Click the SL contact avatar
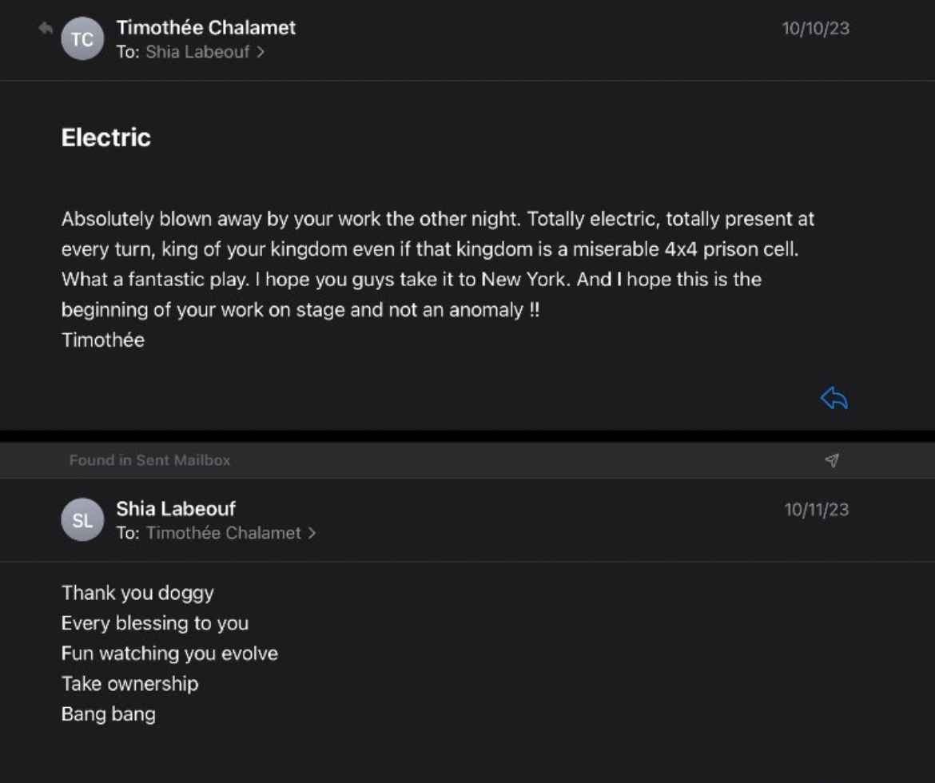Viewport: 935px width, 783px height. pos(82,520)
